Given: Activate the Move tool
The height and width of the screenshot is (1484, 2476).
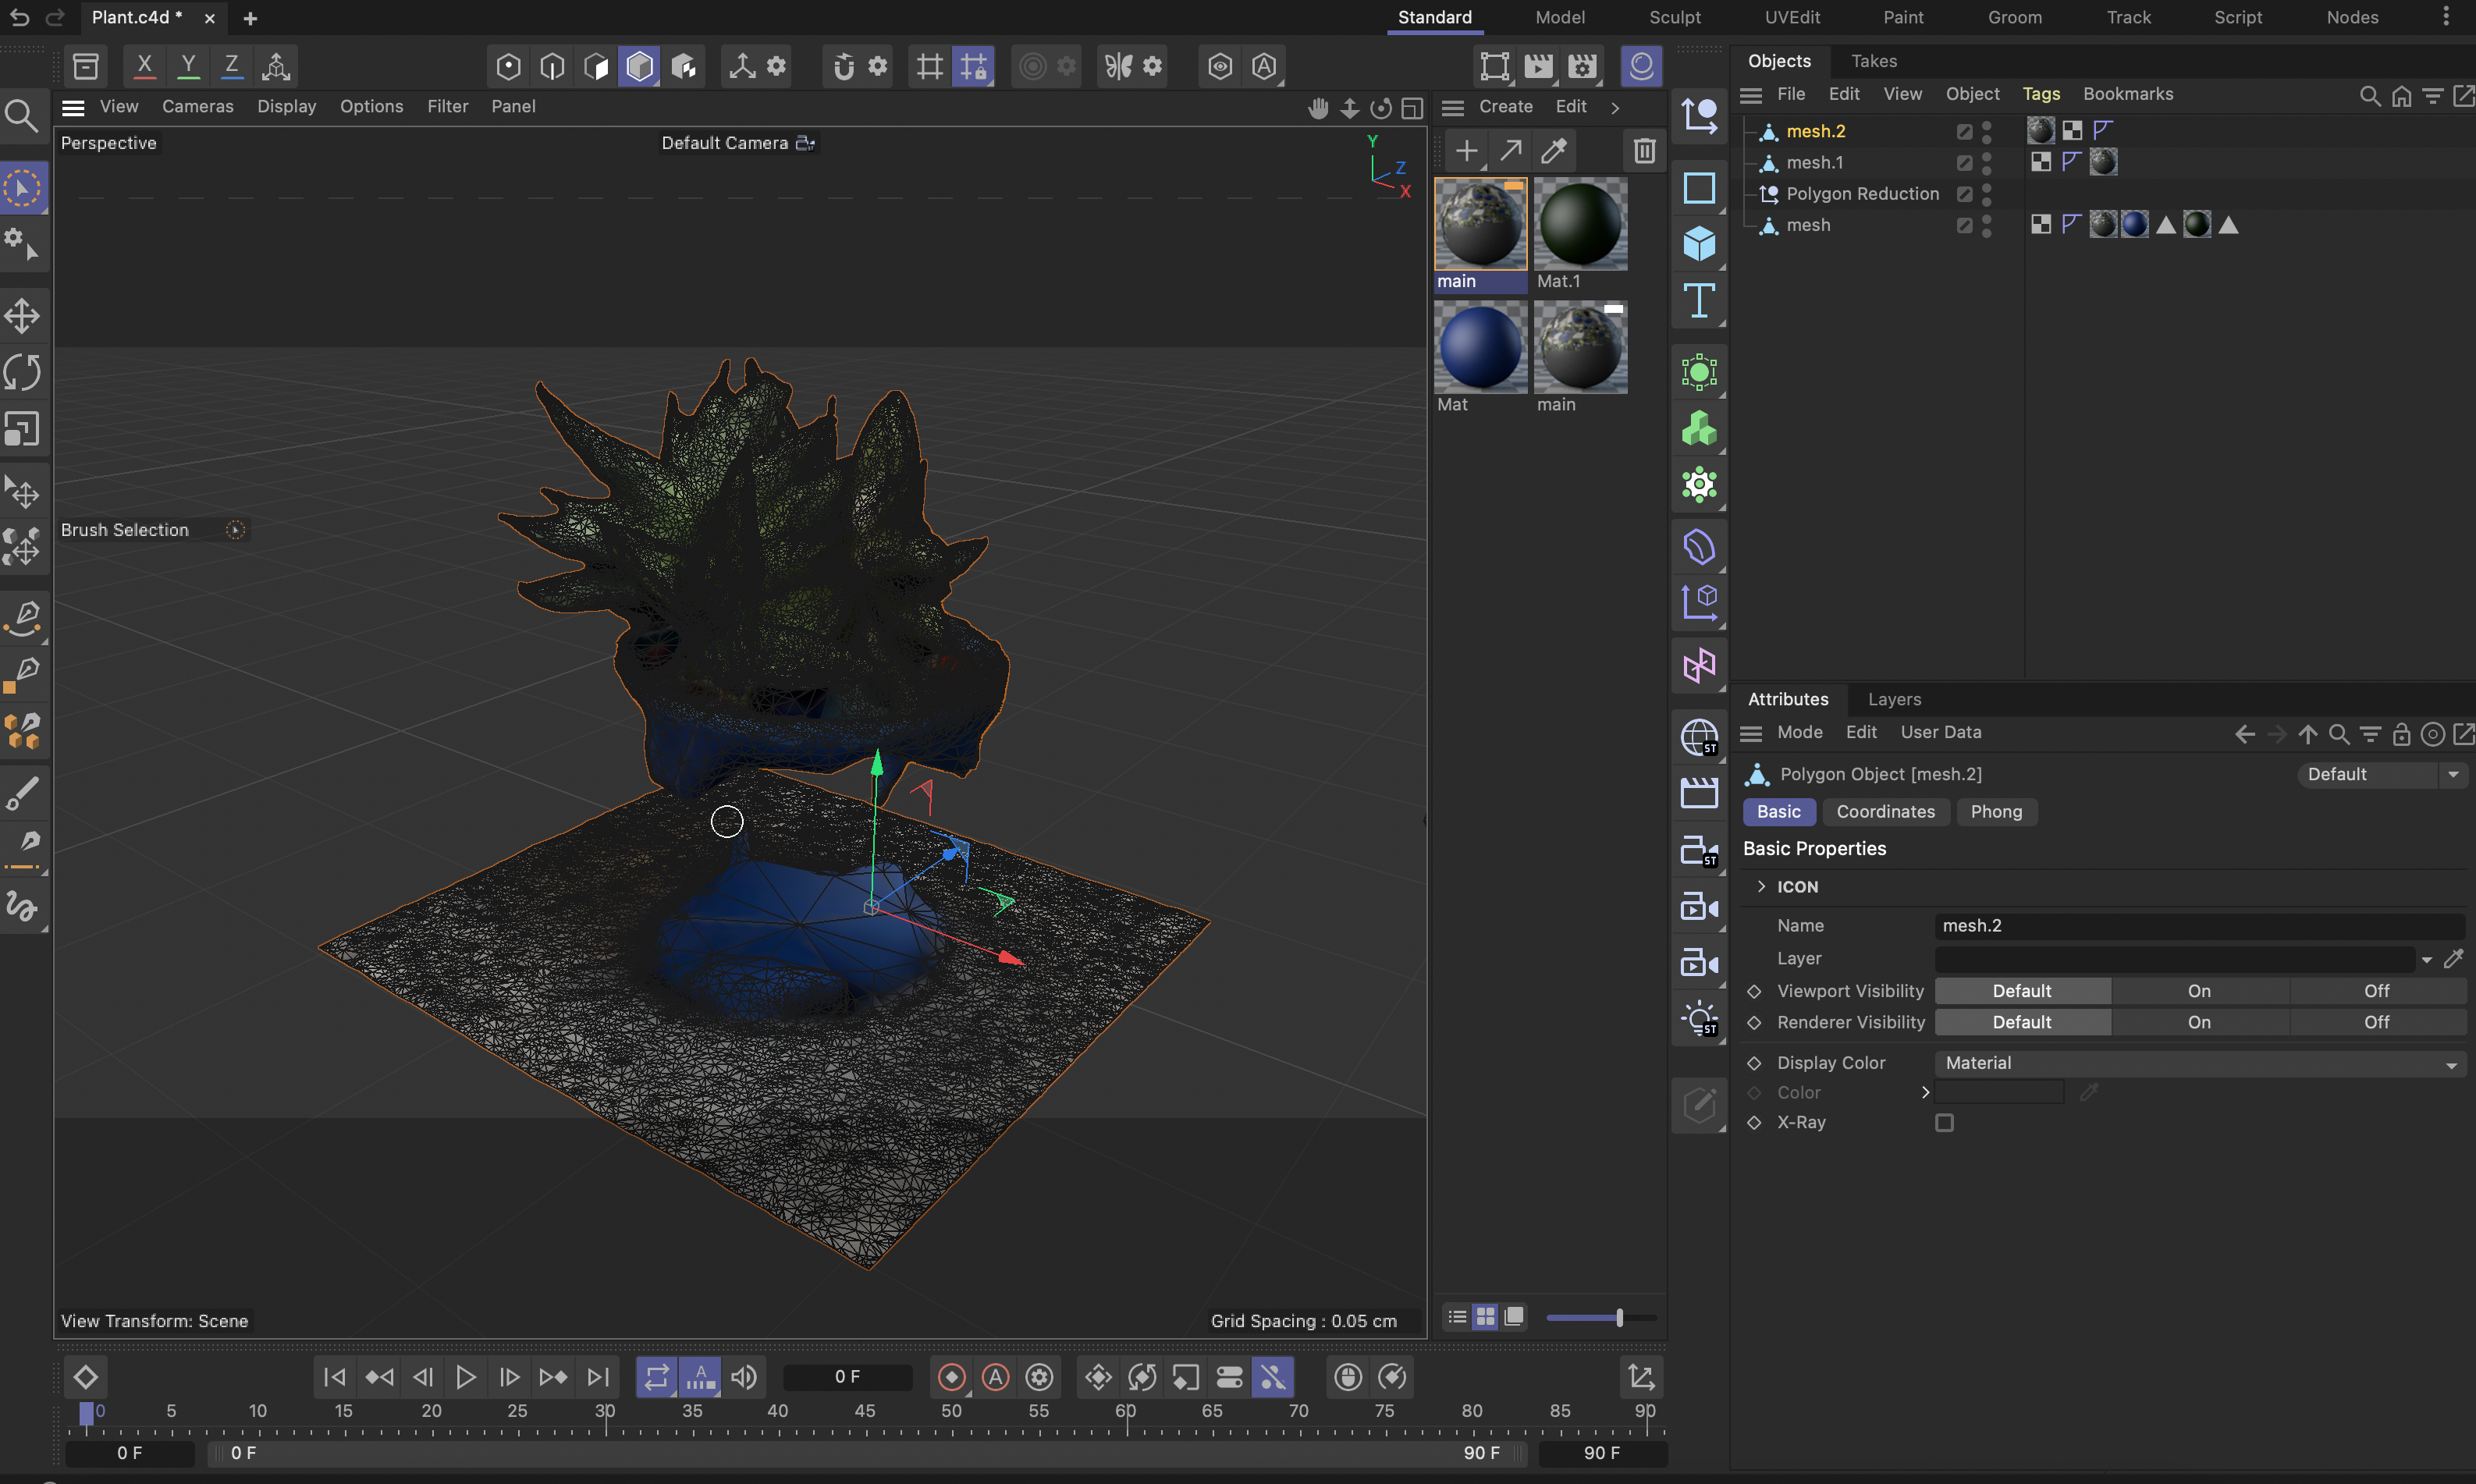Looking at the screenshot, I should (22, 315).
